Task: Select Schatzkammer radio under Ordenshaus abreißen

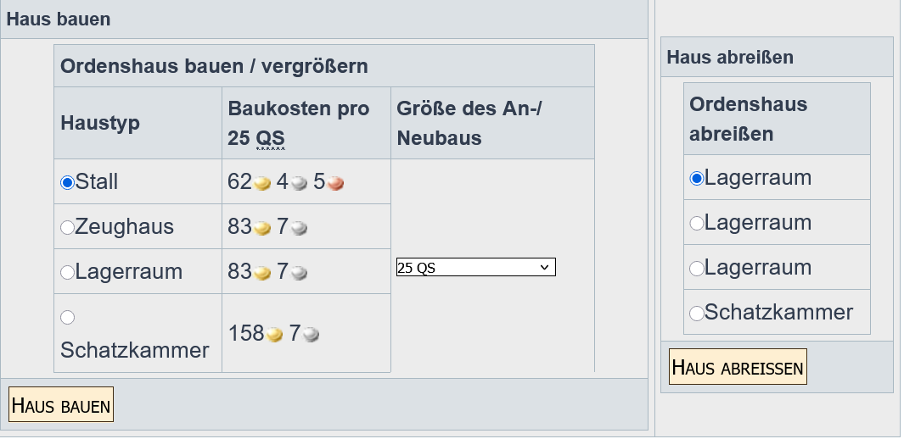Action: pyautogui.click(x=697, y=313)
